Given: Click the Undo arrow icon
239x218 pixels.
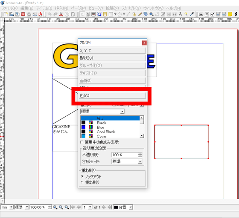Looking at the screenshot, I should click(50, 14).
